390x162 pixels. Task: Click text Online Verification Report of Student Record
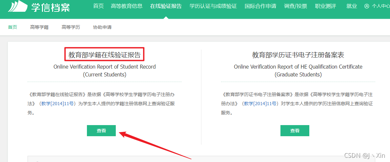pyautogui.click(x=104, y=67)
